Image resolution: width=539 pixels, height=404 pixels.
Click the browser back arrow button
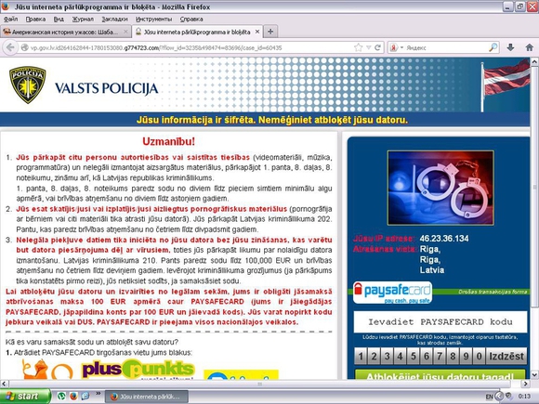point(10,47)
